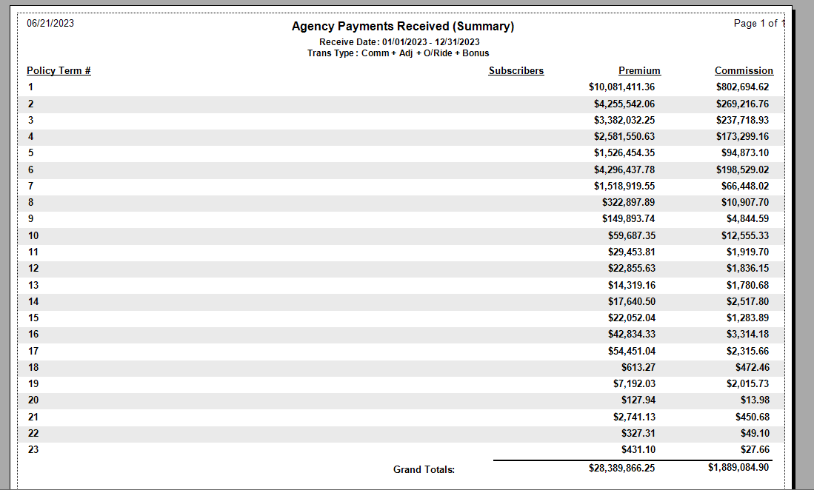Screen dimensions: 814x490
Task: Click the premium amount $4,296,437.78
Action: pos(624,170)
